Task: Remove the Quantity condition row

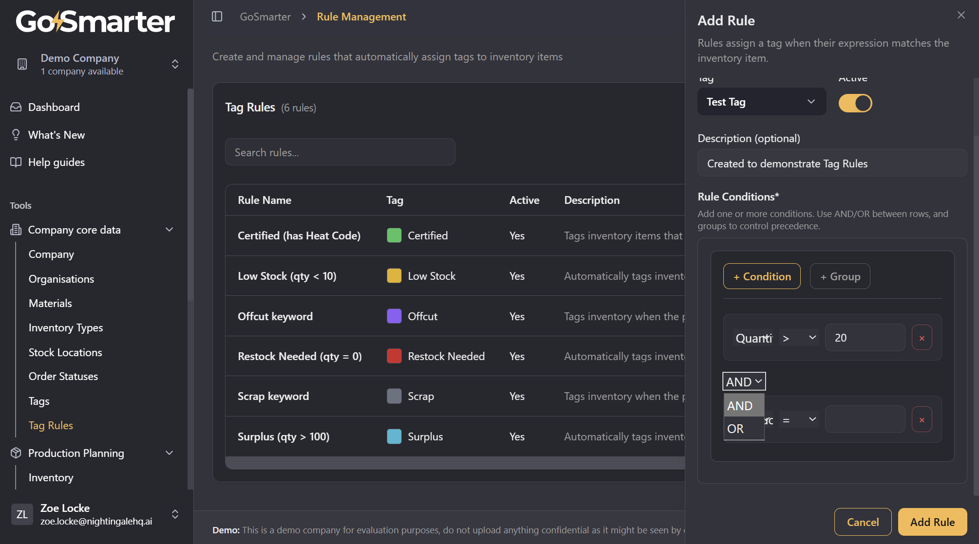Action: pyautogui.click(x=922, y=338)
